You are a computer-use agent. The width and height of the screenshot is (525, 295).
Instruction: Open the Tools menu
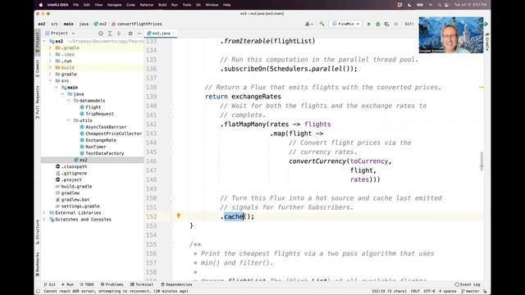[187, 5]
